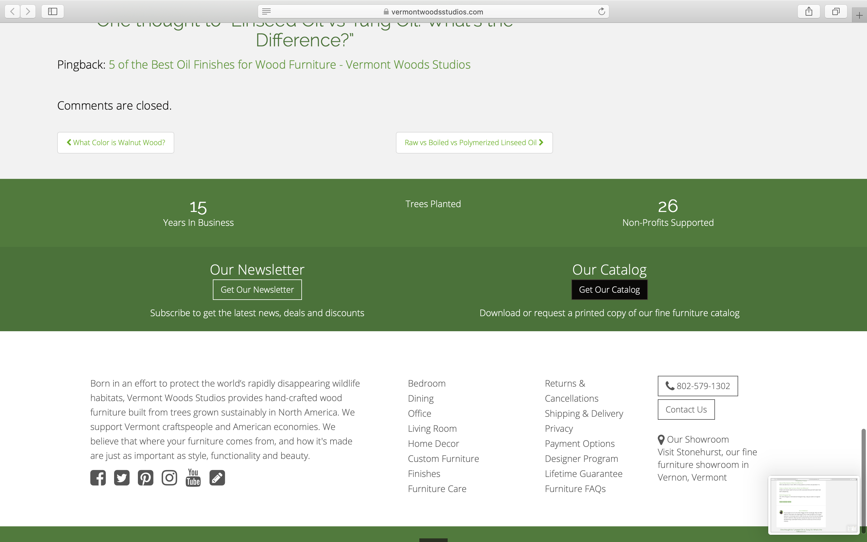
Task: Open the Facebook social icon
Action: [x=98, y=478]
